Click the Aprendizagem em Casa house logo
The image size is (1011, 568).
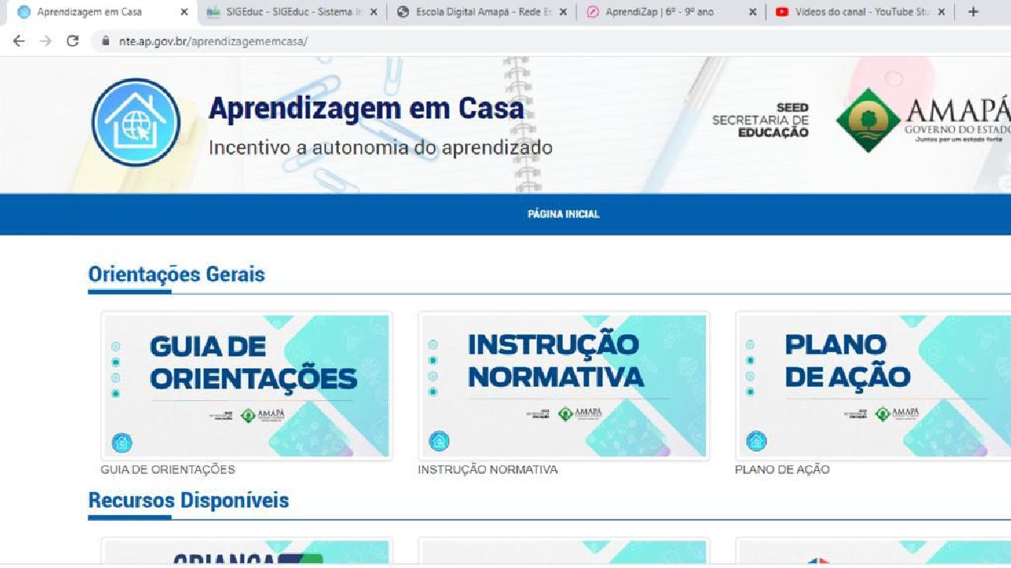click(x=136, y=122)
